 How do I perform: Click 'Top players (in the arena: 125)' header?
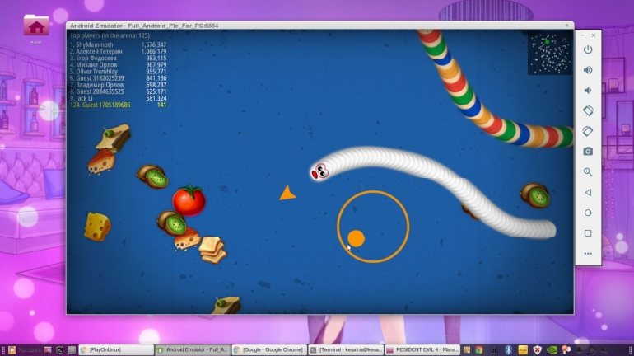110,35
